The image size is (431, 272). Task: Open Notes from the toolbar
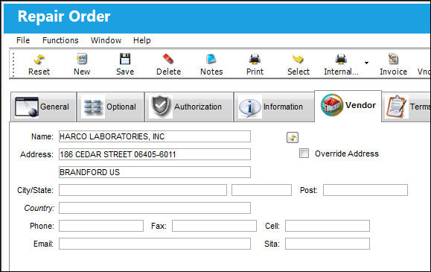pyautogui.click(x=211, y=64)
